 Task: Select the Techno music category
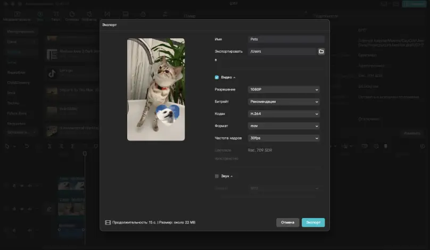coord(13,103)
